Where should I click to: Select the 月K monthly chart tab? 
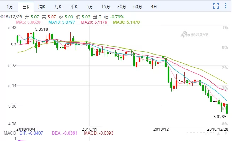pyautogui.click(x=58, y=7)
